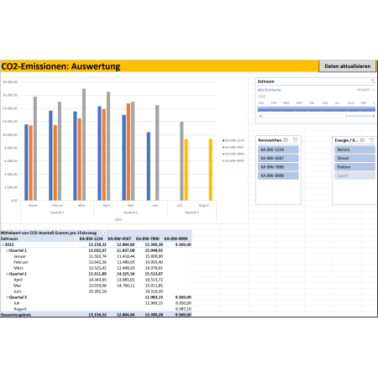Toggle KA-BW-9999 slicer item

(278, 176)
